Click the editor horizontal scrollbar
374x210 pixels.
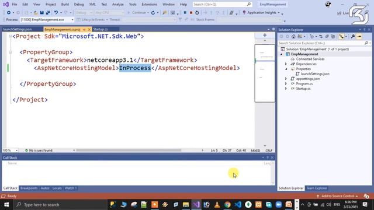pyautogui.click(x=129, y=150)
